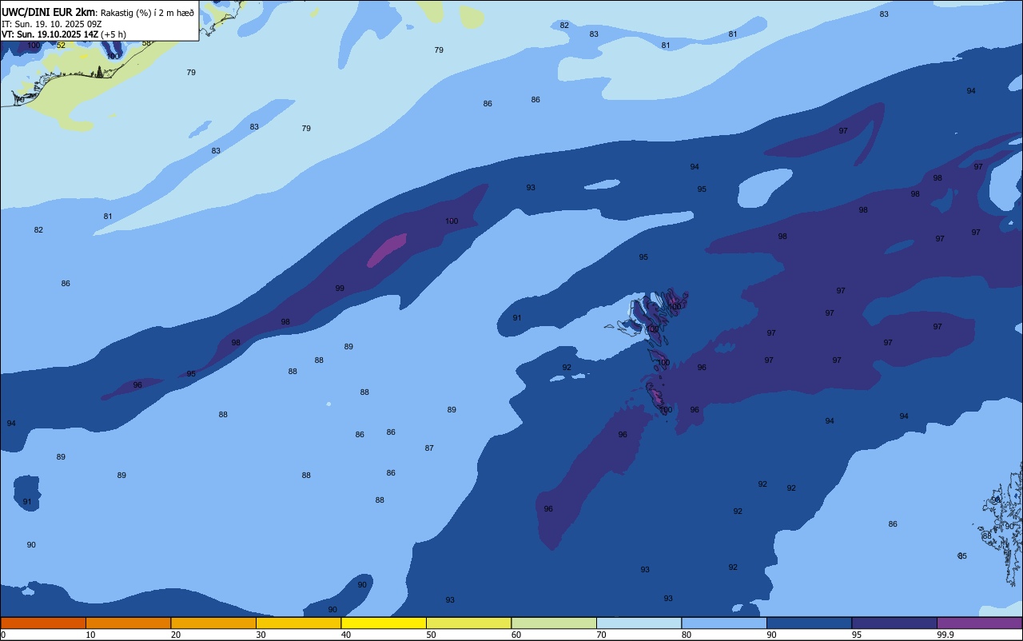Select the "VT: Sun. 19.10.2025 14Z (+5 h)" line
Viewport: 1023px width, 641px height.
click(x=64, y=34)
